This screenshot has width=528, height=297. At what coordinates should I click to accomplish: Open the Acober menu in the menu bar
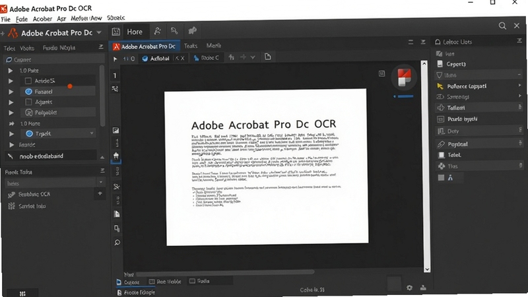(x=42, y=19)
